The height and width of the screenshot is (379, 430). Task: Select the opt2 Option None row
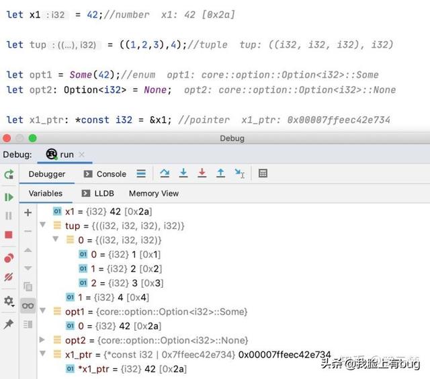(150, 340)
